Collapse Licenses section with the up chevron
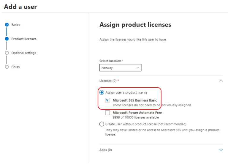The image size is (228, 165). tap(221, 80)
